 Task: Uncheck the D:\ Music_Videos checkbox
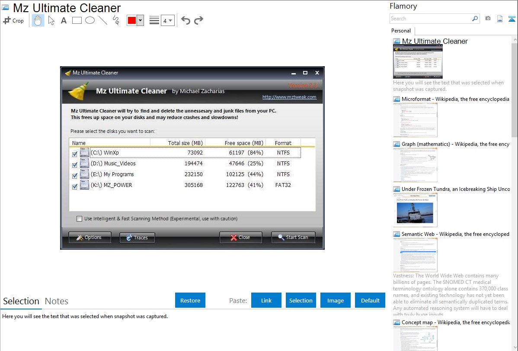pos(75,165)
